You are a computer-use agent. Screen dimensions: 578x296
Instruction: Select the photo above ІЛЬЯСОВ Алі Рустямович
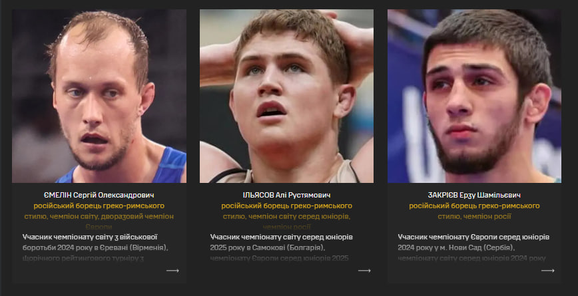(287, 96)
